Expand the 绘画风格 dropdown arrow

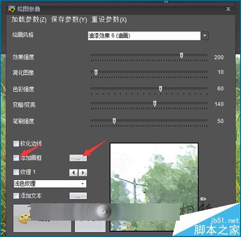coord(205,36)
